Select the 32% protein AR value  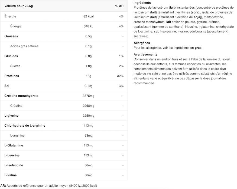click(120, 76)
